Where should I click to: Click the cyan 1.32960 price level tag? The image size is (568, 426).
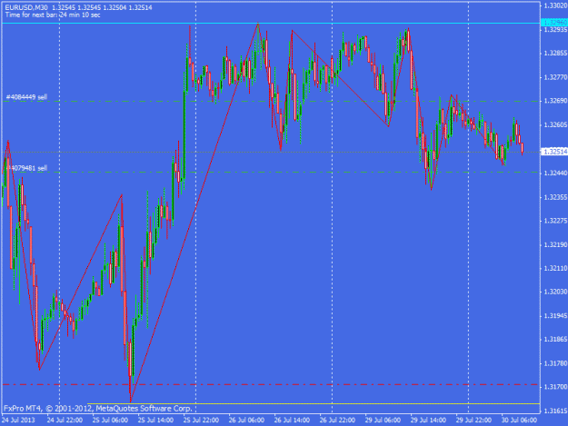(x=553, y=23)
